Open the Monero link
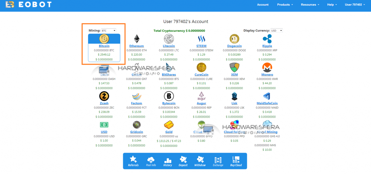This screenshot has width=371, height=174. tap(267, 75)
